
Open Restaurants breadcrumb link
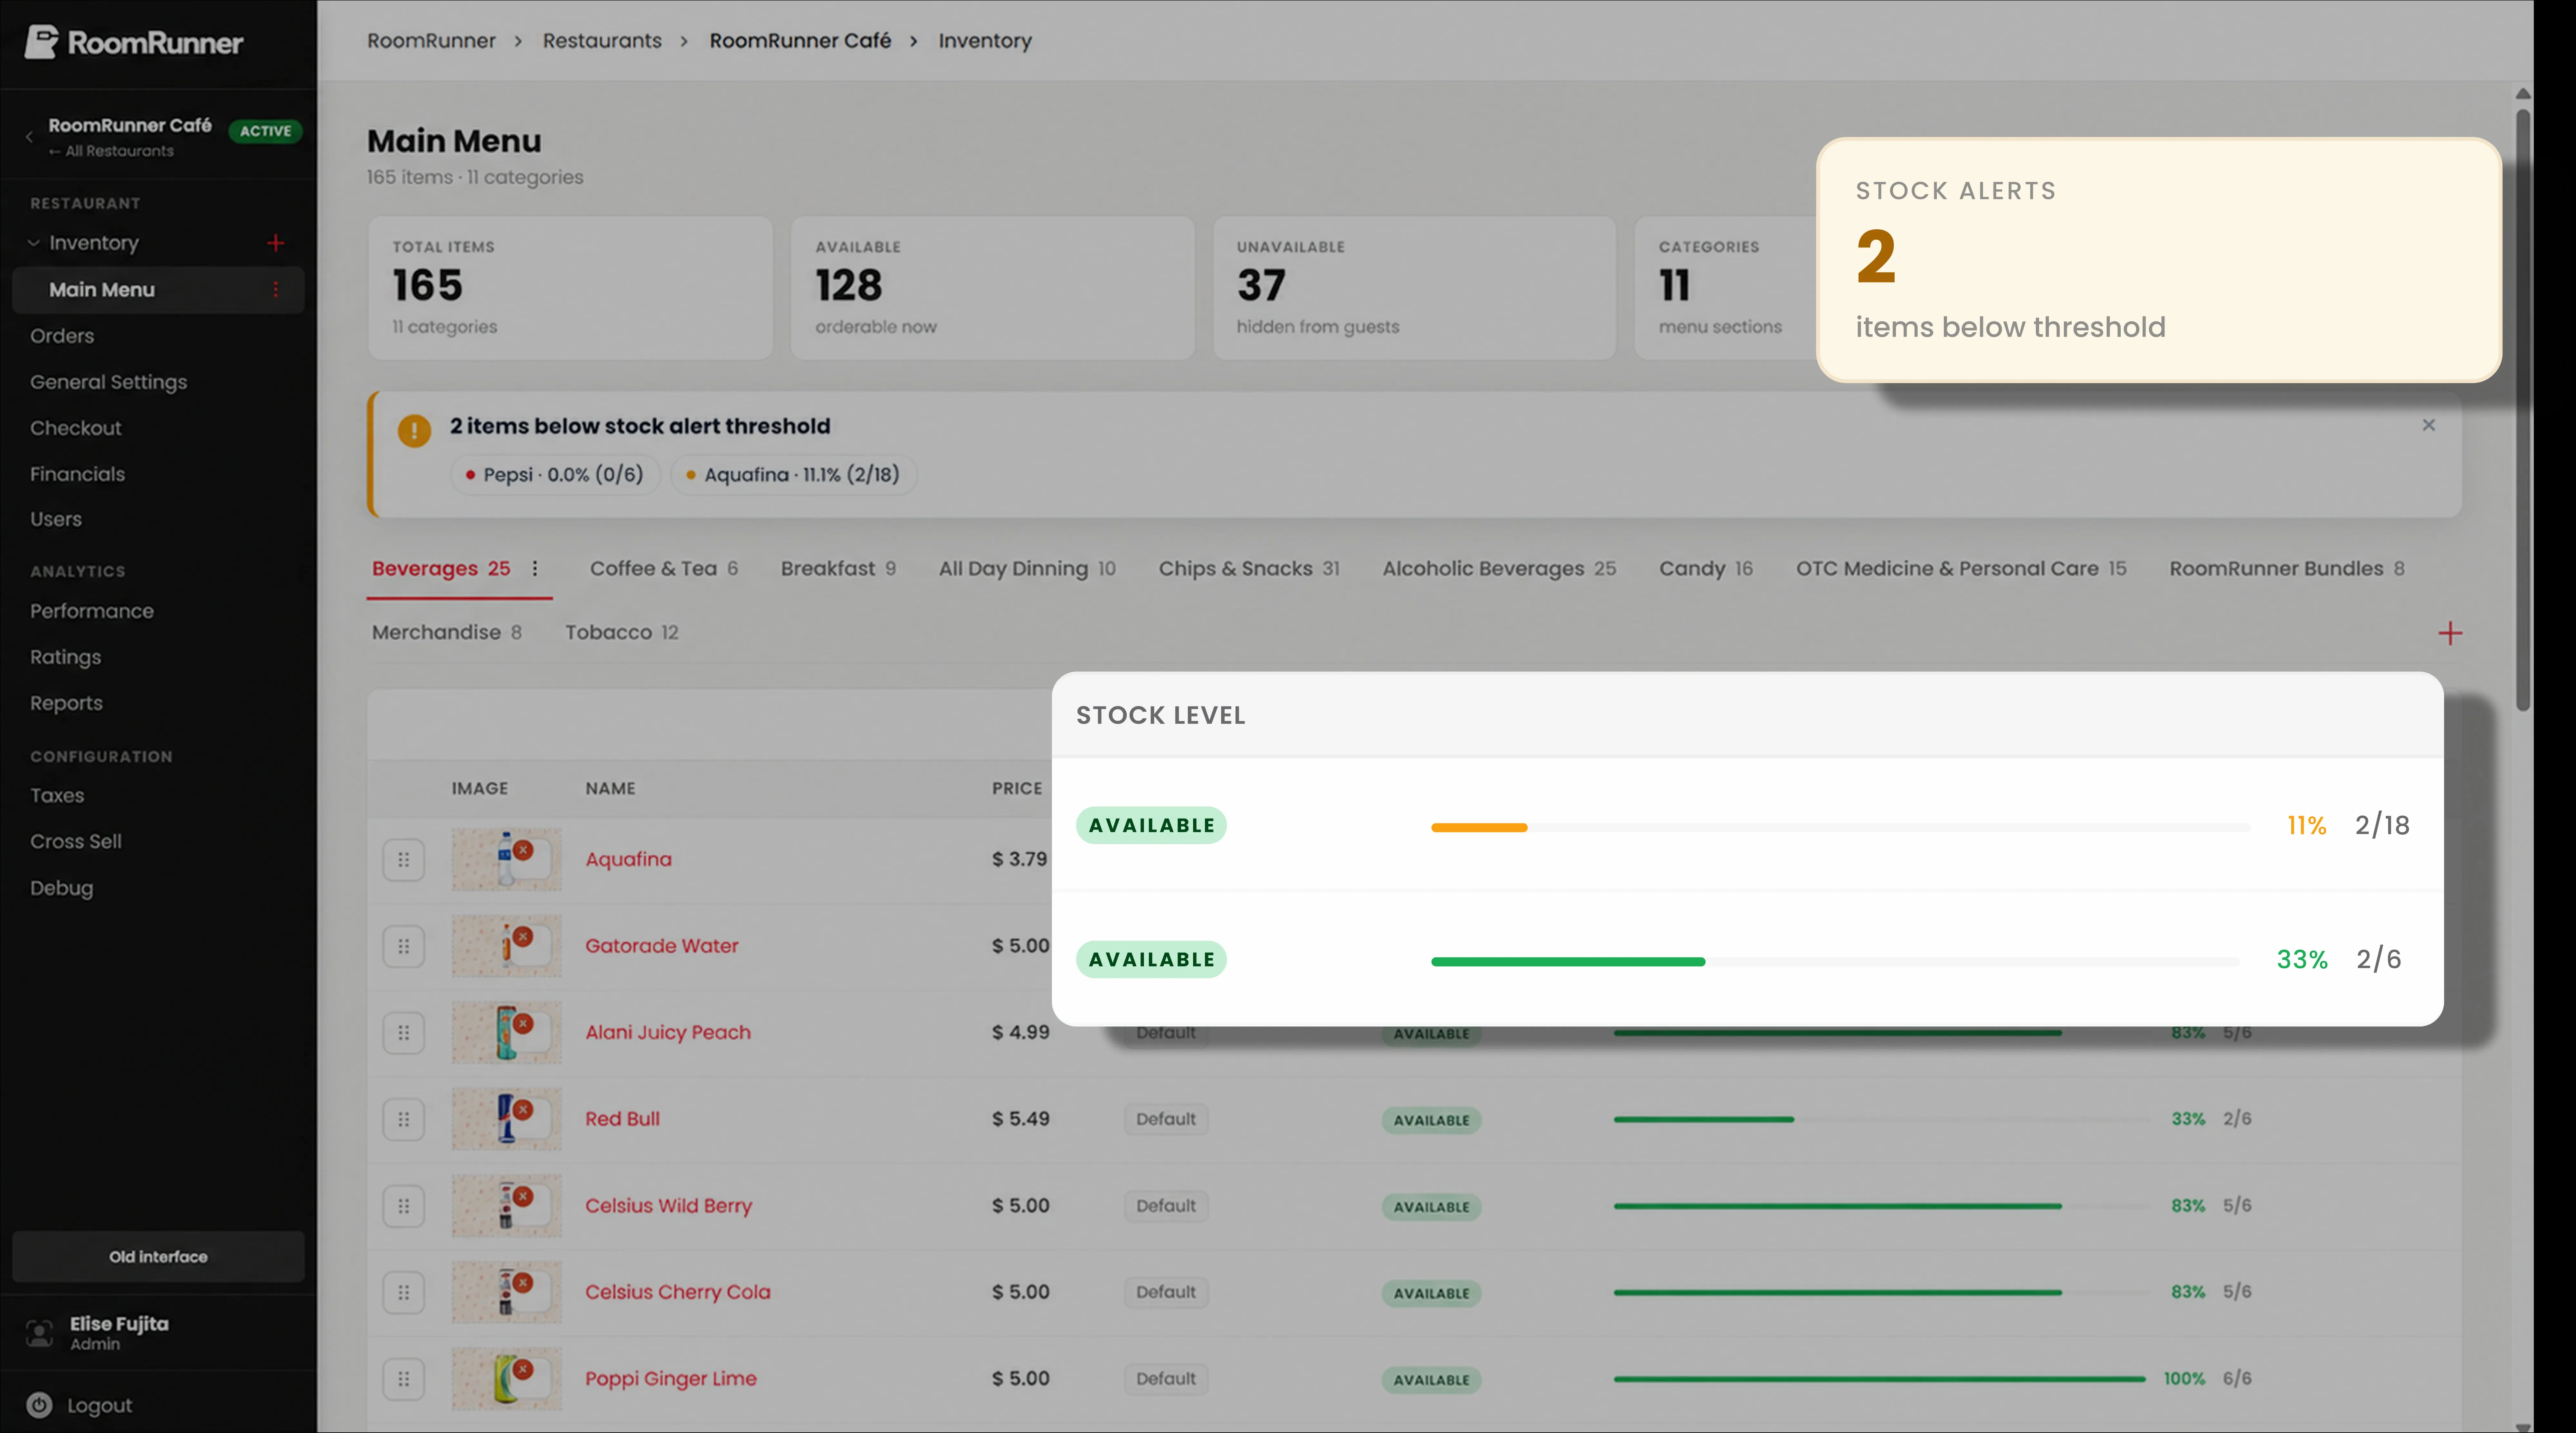click(602, 41)
